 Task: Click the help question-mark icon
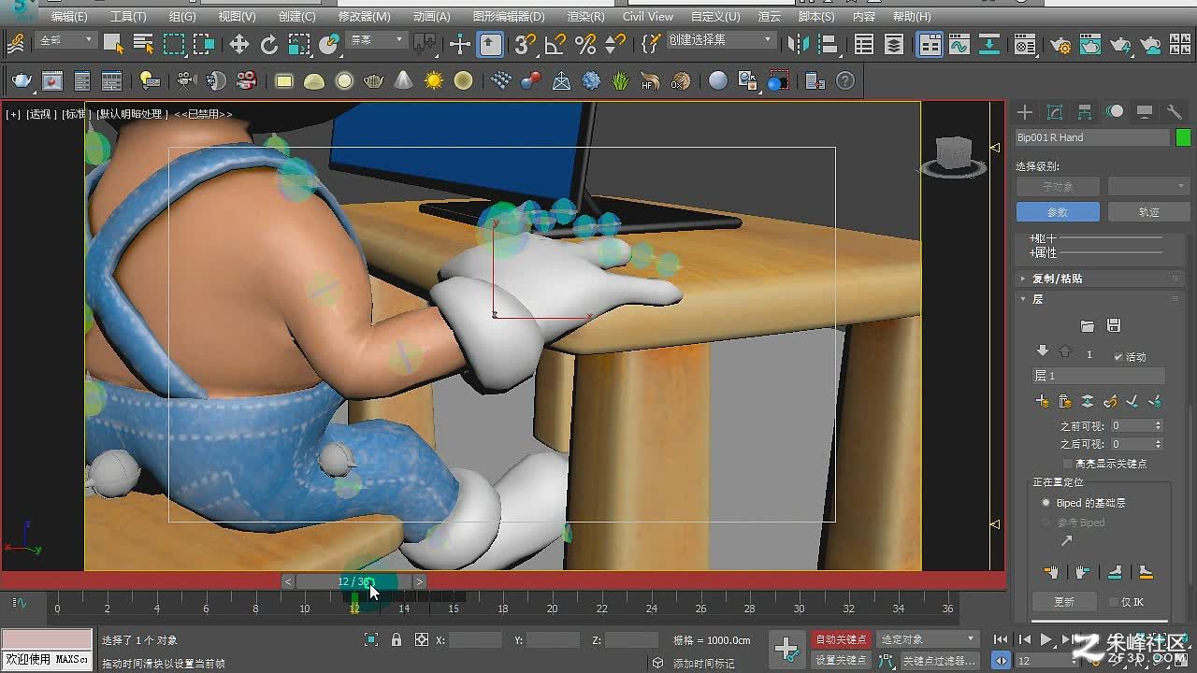845,81
